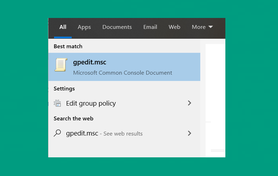The height and width of the screenshot is (176, 278).
Task: Open the gpedit.msc best match result
Action: (124, 67)
